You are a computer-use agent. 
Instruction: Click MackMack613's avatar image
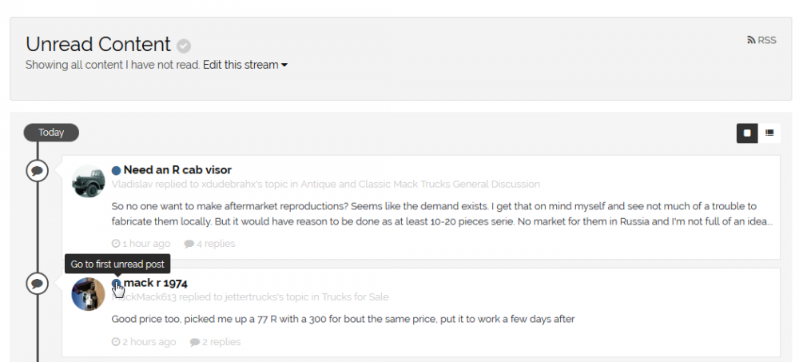[x=88, y=294]
